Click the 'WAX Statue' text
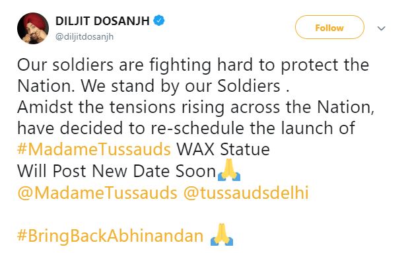Screen dimensions: 408x253 click(x=223, y=149)
